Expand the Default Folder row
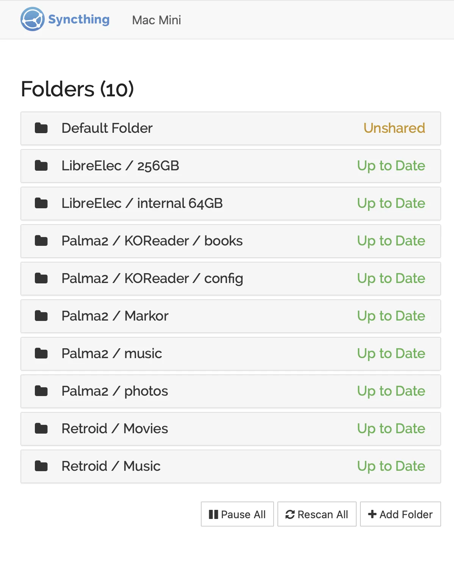Screen dimensions: 454x566 pos(227,128)
